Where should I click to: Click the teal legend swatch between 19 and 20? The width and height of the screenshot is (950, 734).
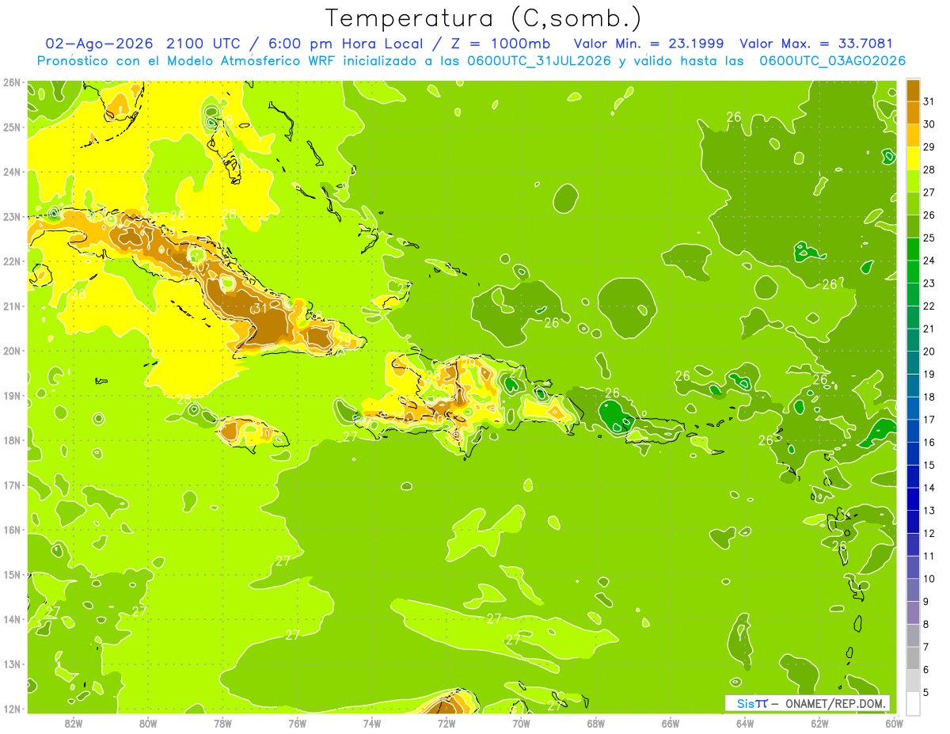(x=913, y=363)
